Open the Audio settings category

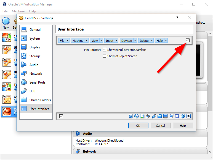(36, 65)
